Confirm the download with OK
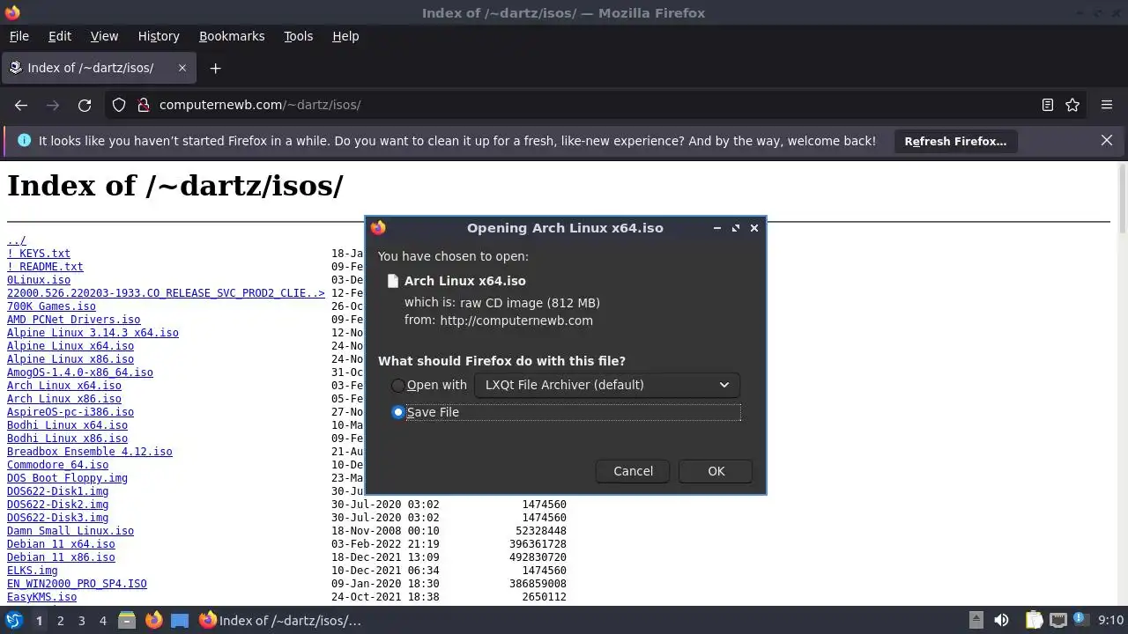1128x634 pixels. coord(716,471)
